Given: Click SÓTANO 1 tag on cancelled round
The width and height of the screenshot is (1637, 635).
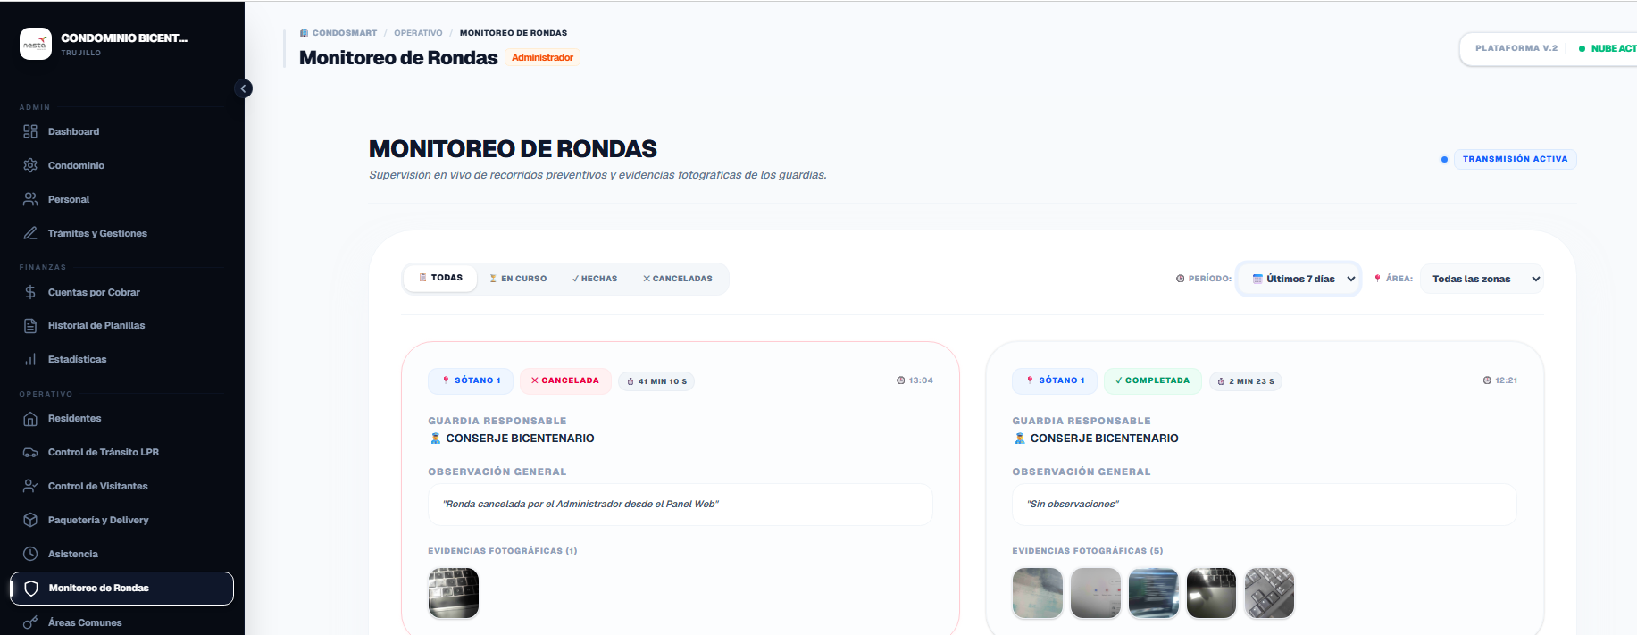Looking at the screenshot, I should 471,380.
